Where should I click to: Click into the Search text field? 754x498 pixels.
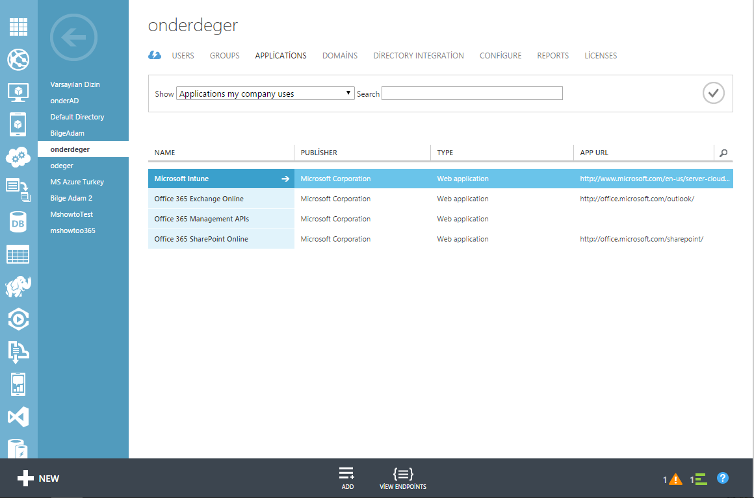point(472,93)
